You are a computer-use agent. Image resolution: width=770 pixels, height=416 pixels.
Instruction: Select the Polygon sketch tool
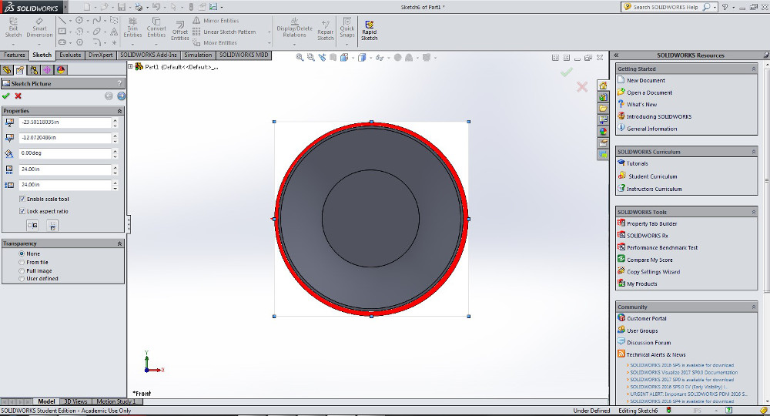click(79, 42)
